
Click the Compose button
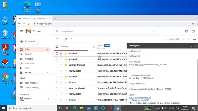(x=28, y=41)
